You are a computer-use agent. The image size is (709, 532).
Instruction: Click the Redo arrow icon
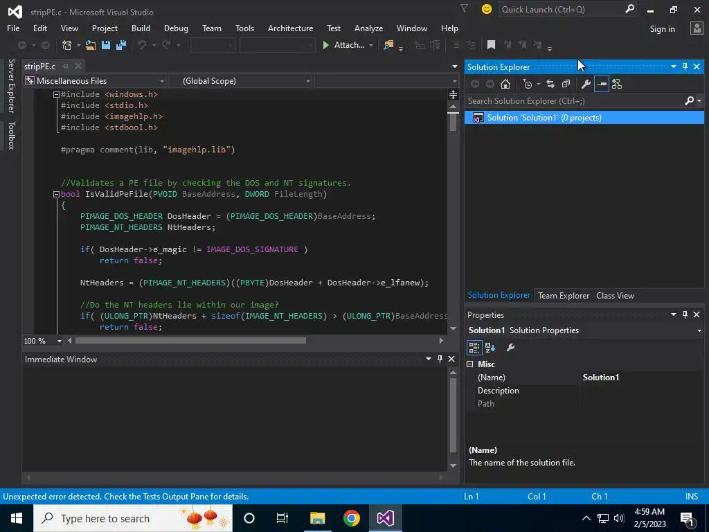pos(166,45)
